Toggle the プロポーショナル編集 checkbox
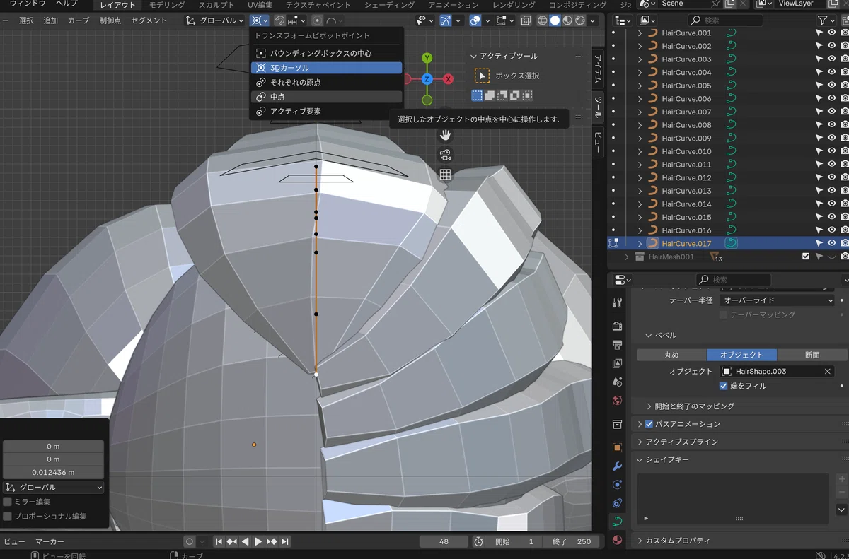The image size is (849, 559). tap(8, 516)
